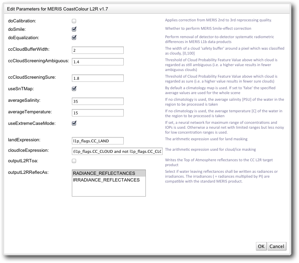Click the averageSalinity label

[x=24, y=100]
